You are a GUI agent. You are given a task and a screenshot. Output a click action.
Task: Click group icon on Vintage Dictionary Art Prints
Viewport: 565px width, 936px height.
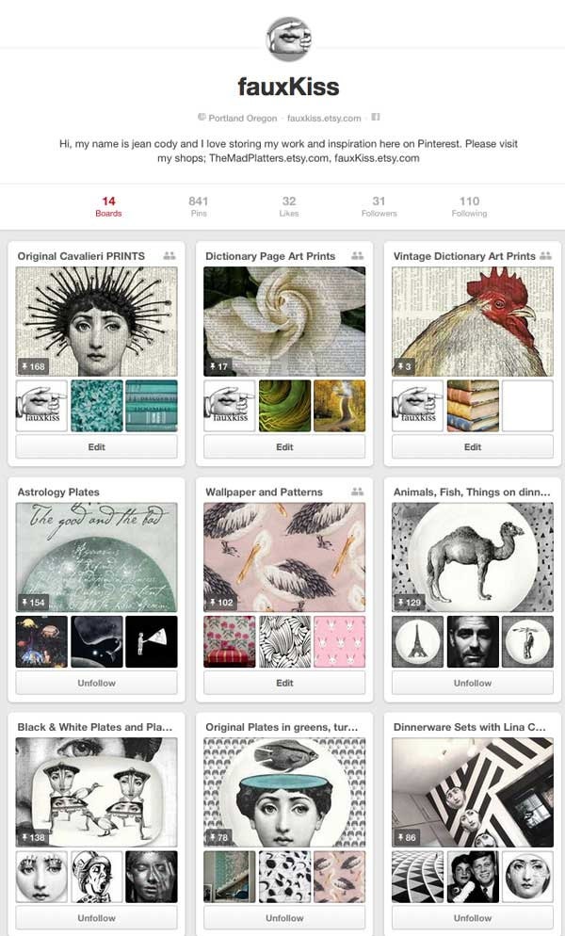(x=545, y=255)
